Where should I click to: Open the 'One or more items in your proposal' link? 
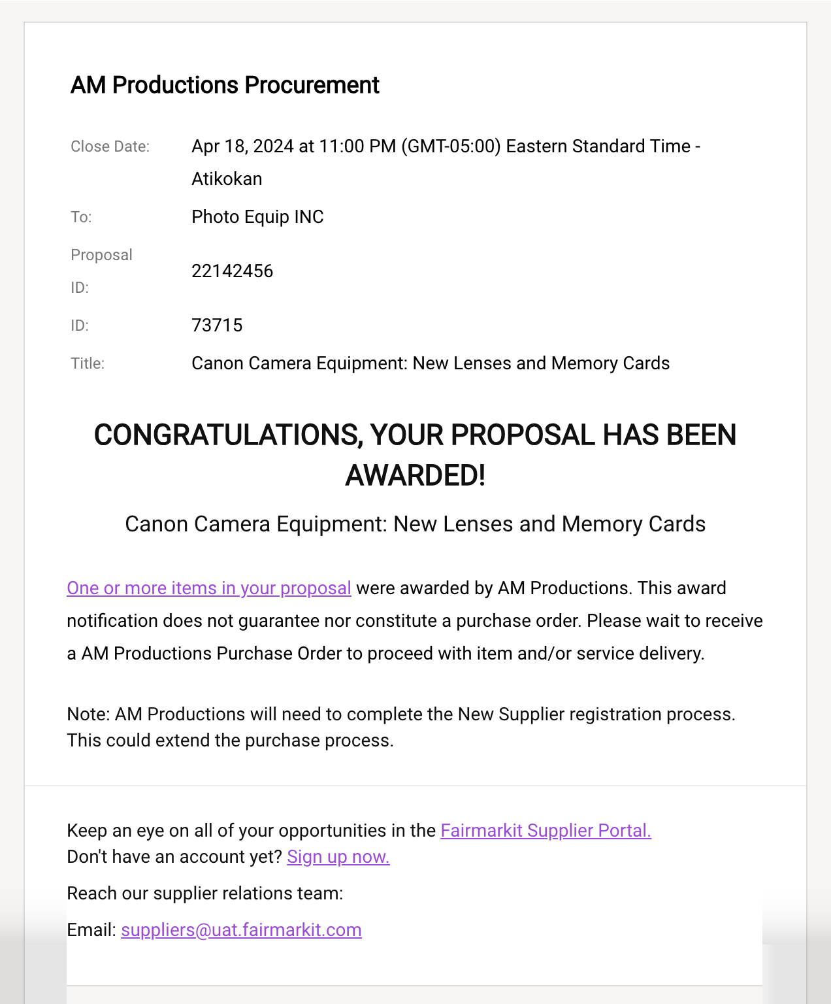point(209,588)
